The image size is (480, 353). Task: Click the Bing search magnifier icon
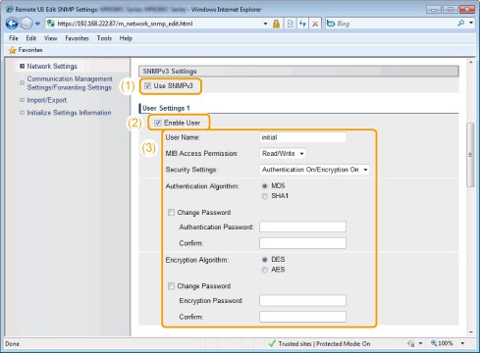click(x=461, y=23)
